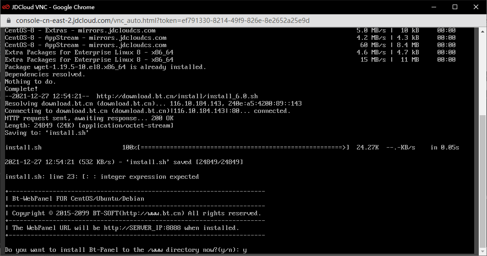487x256 pixels.
Task: Click the 'integer expression expected' error line
Action: coord(102,176)
